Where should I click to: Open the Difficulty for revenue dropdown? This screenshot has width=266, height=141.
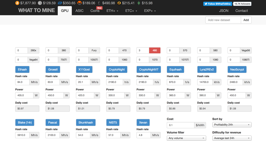232,138
